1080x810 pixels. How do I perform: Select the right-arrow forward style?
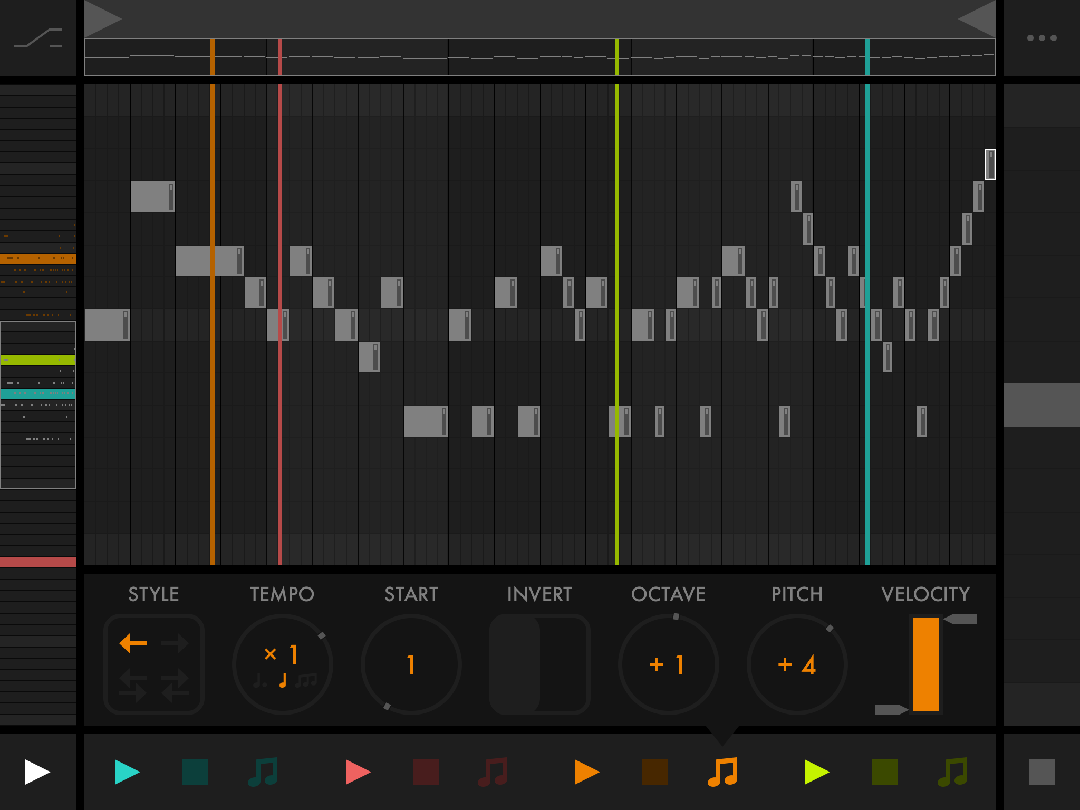[175, 643]
